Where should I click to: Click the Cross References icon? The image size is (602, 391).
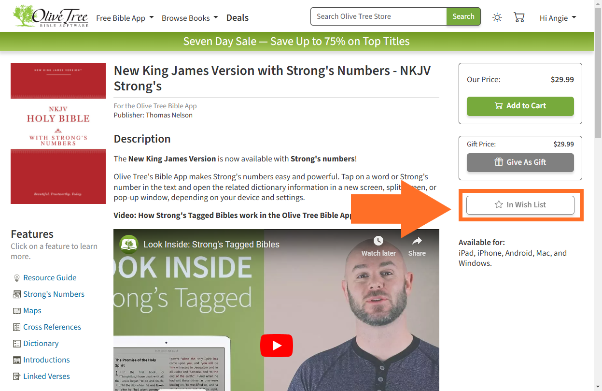tap(17, 327)
